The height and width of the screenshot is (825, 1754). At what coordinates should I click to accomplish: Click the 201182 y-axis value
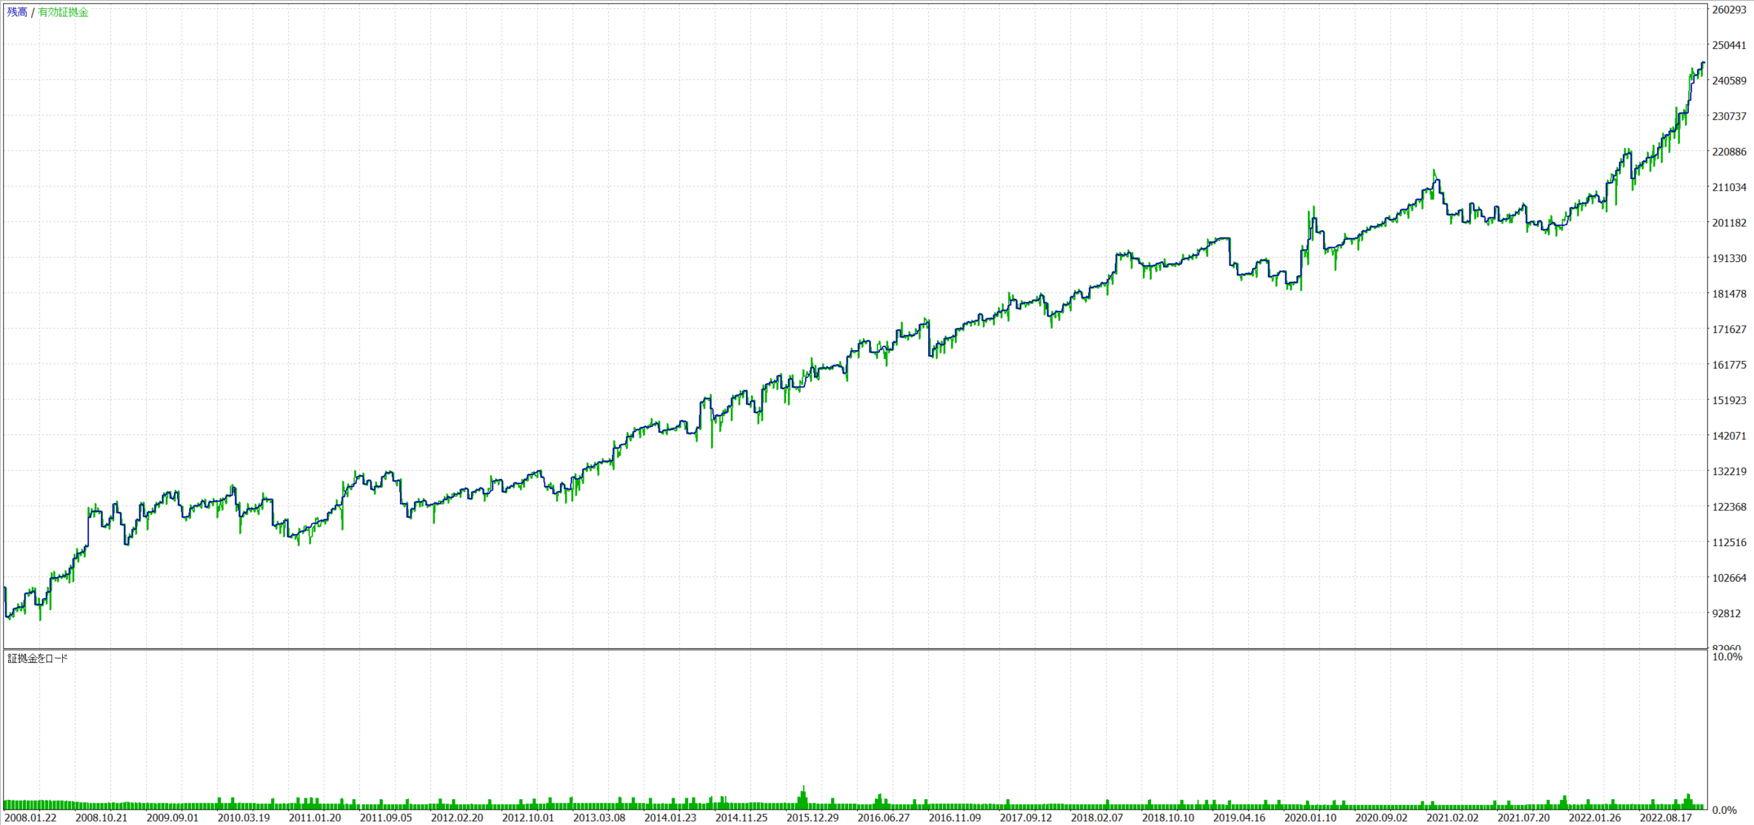pos(1729,223)
